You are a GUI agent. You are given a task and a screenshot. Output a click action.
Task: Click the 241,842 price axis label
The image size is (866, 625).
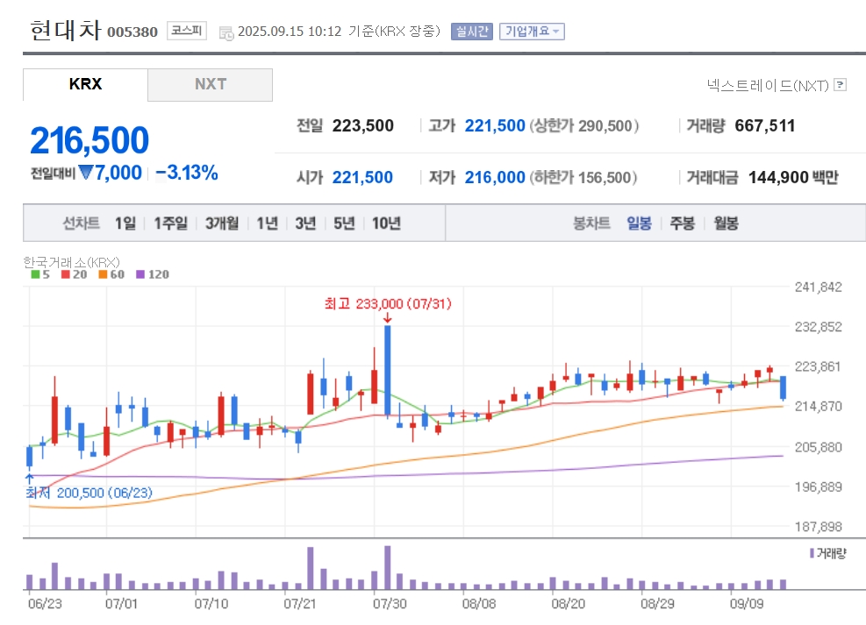(x=819, y=287)
